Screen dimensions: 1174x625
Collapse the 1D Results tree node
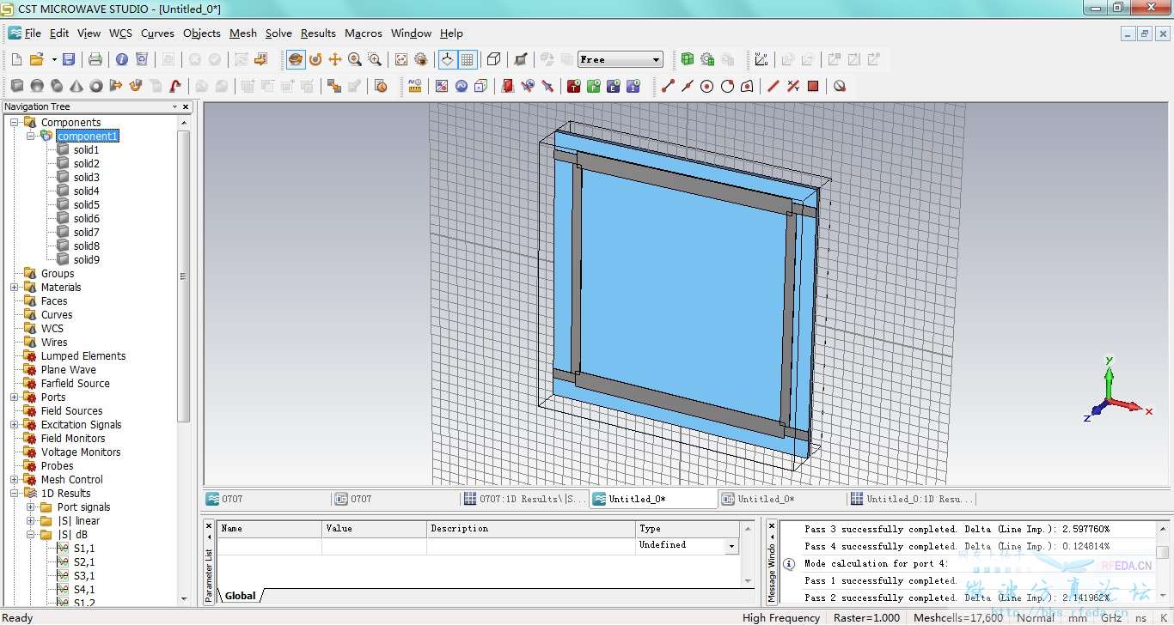[x=15, y=494]
